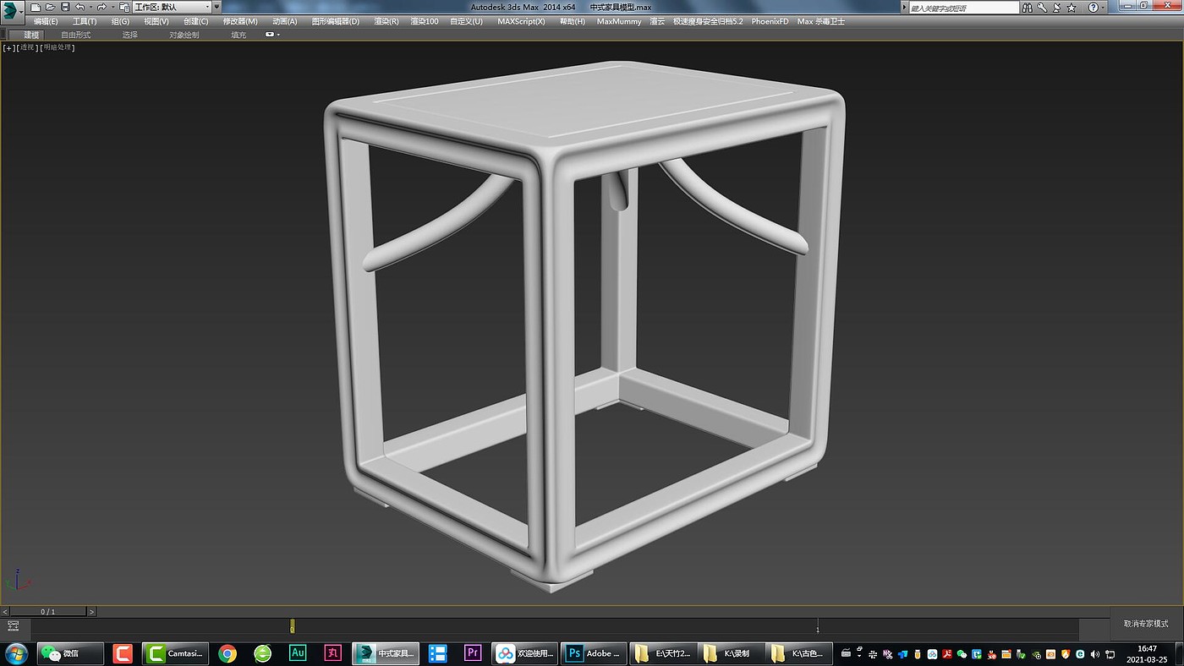Screen dimensions: 1184x666
Task: Open the help question mark icon
Action: (x=1092, y=8)
